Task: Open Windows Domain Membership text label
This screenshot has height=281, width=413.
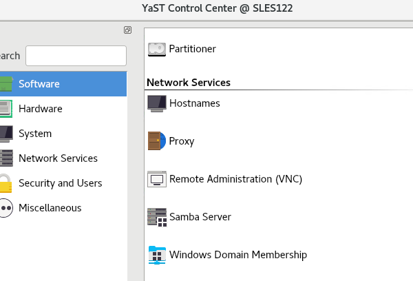Action: click(238, 255)
